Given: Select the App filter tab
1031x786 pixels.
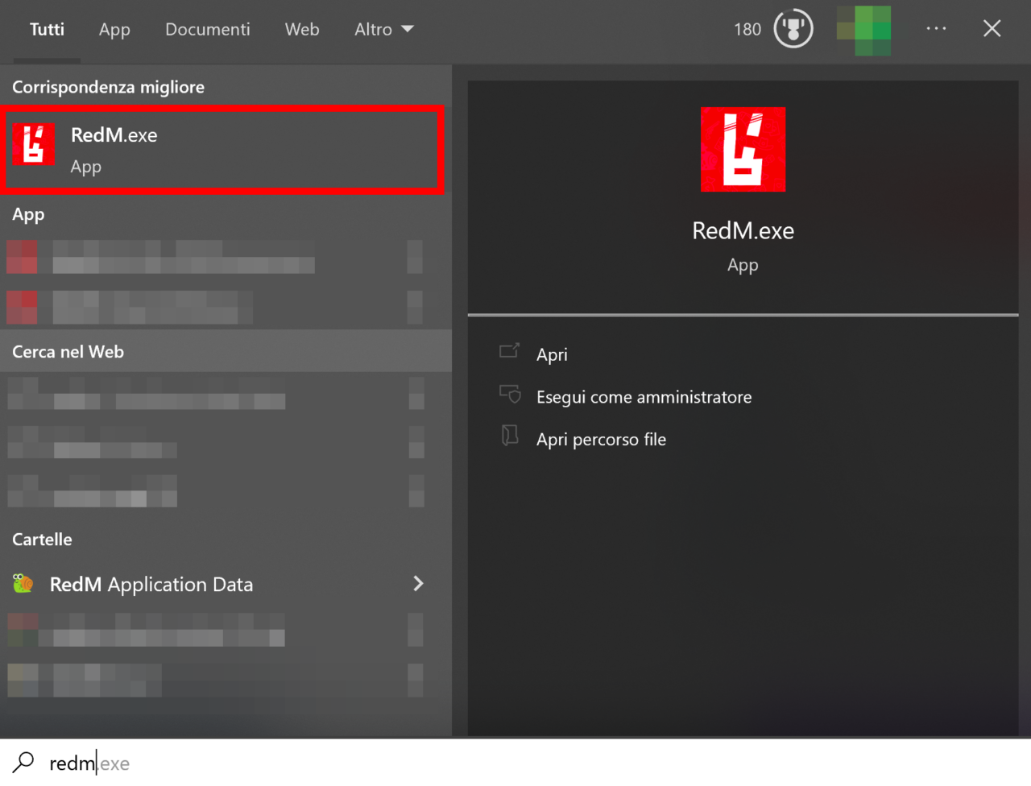Looking at the screenshot, I should (x=114, y=30).
